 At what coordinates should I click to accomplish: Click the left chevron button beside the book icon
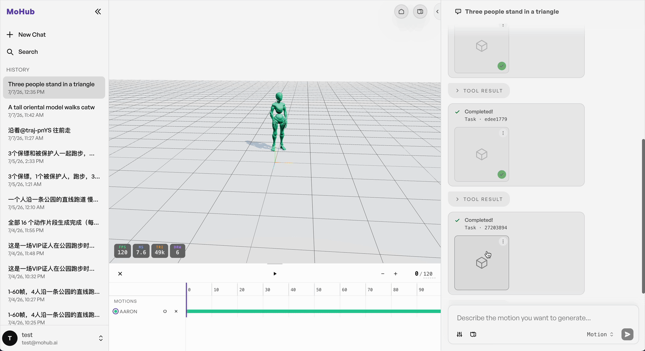coord(437,12)
